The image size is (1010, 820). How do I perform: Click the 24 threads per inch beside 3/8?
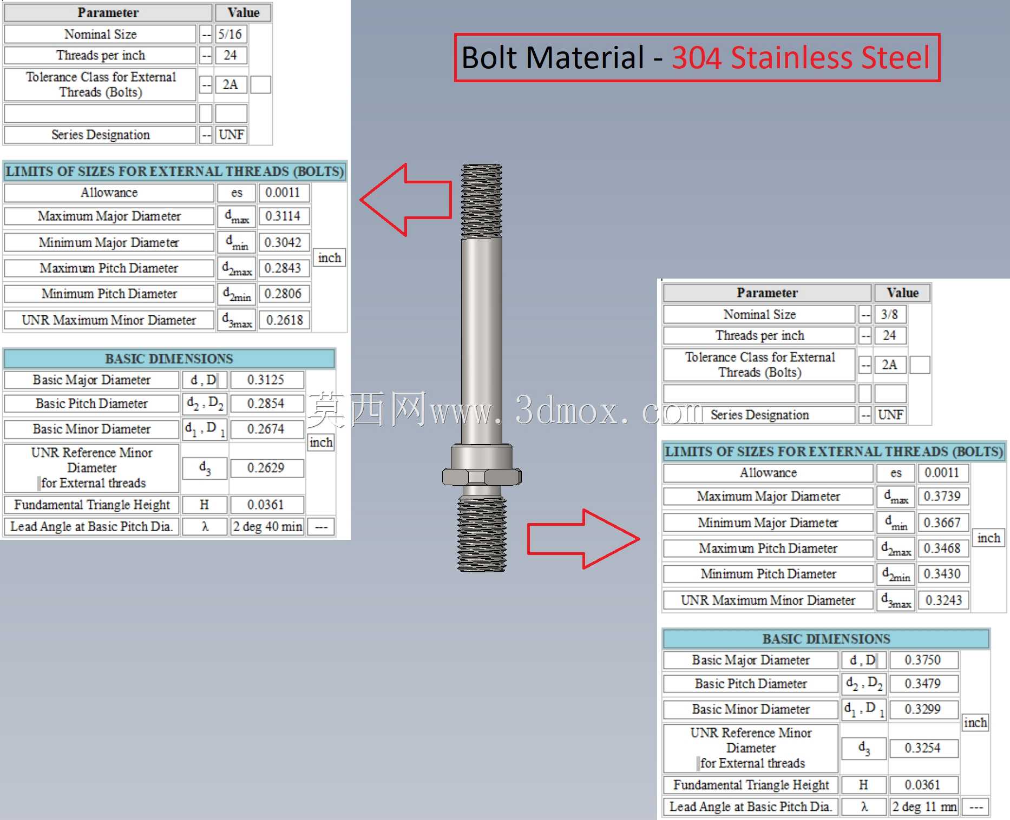click(x=890, y=335)
